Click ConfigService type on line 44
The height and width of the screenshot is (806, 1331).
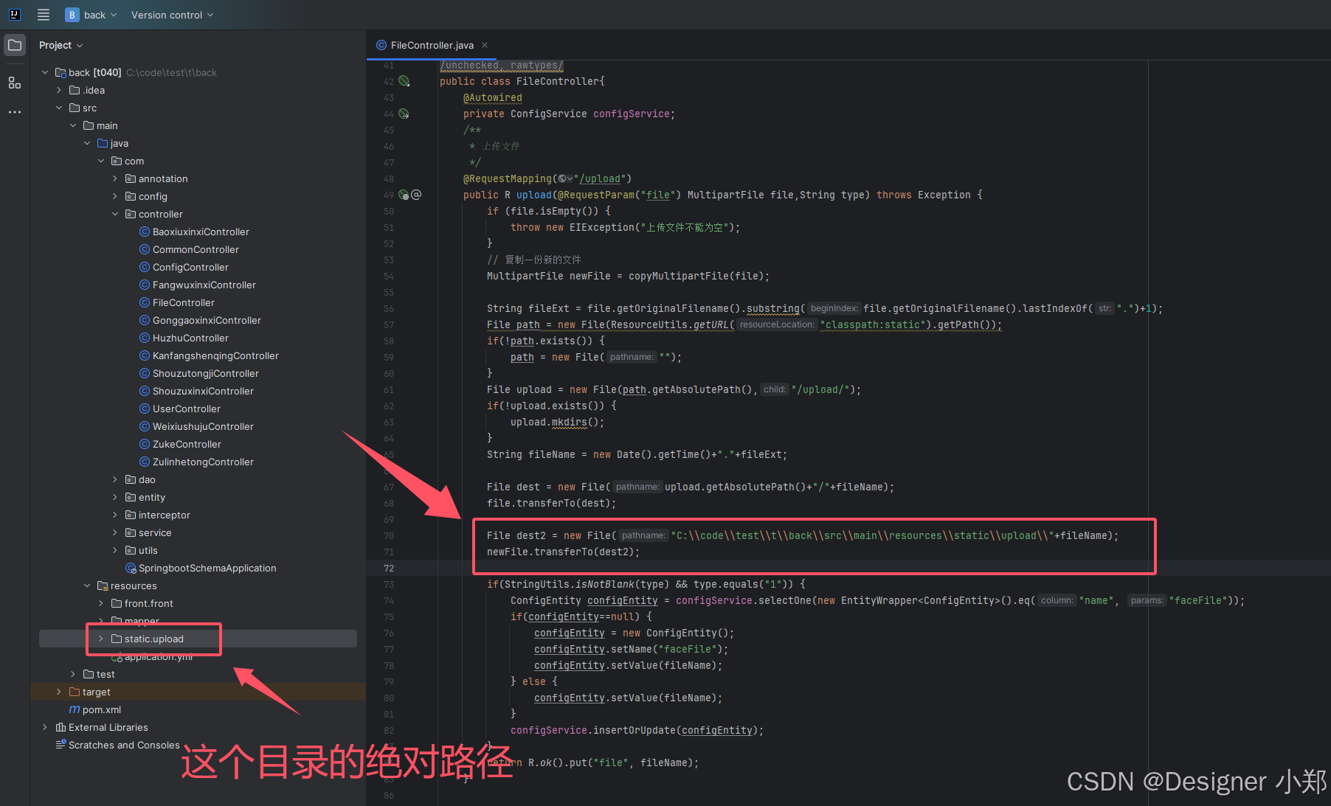549,114
